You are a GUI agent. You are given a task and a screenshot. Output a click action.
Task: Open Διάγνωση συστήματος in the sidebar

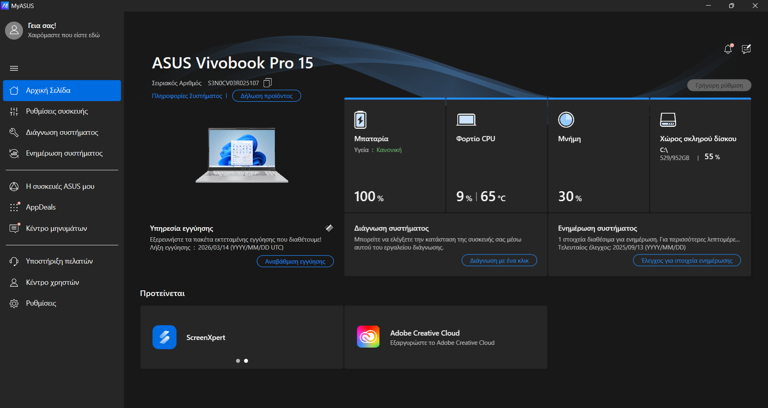point(62,132)
